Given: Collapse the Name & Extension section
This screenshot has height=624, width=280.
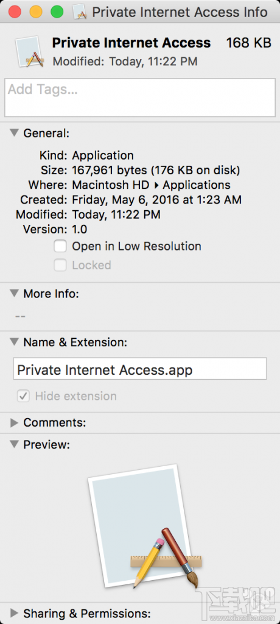Looking at the screenshot, I should click(x=15, y=341).
